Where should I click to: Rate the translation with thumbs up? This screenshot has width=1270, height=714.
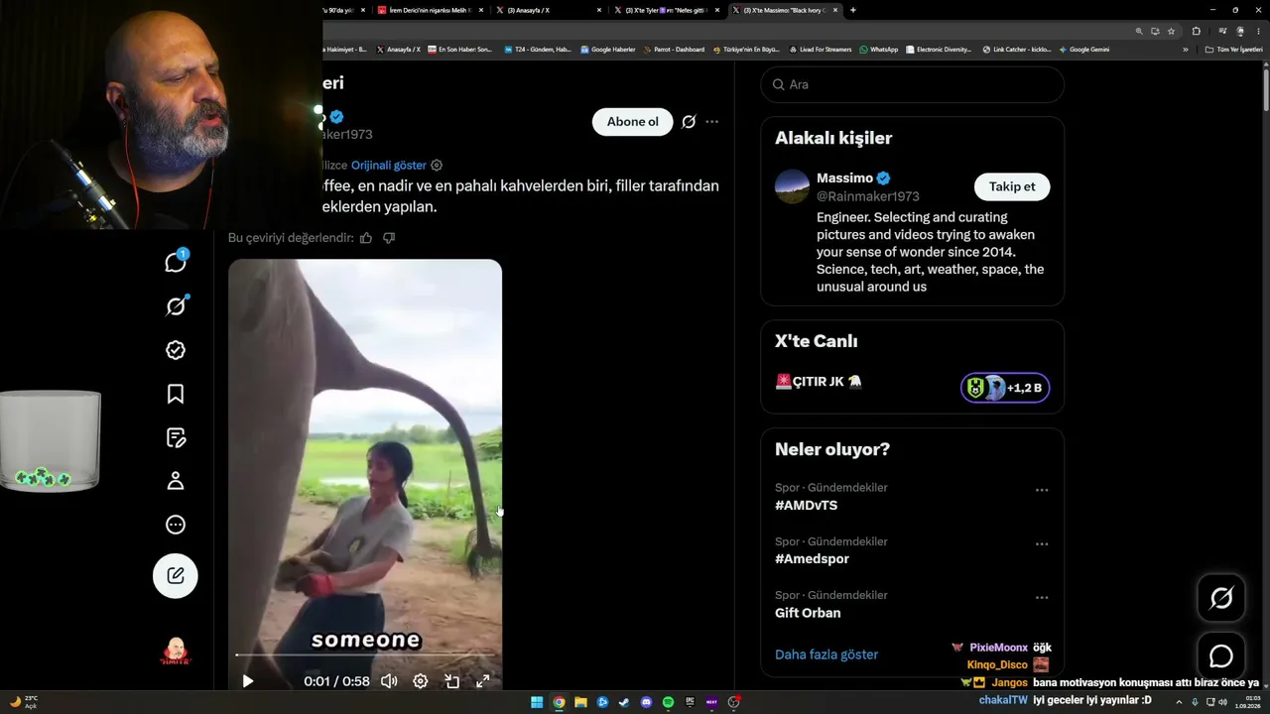[x=366, y=238]
